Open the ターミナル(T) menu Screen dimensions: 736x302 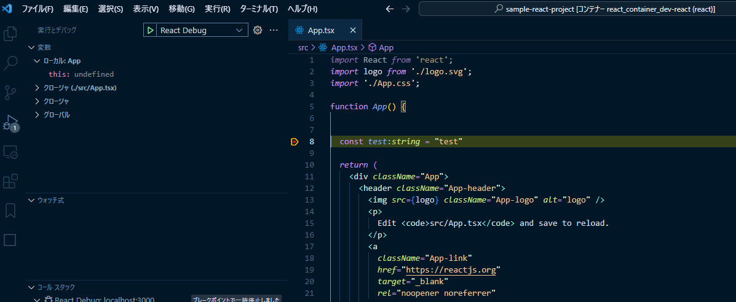(259, 9)
